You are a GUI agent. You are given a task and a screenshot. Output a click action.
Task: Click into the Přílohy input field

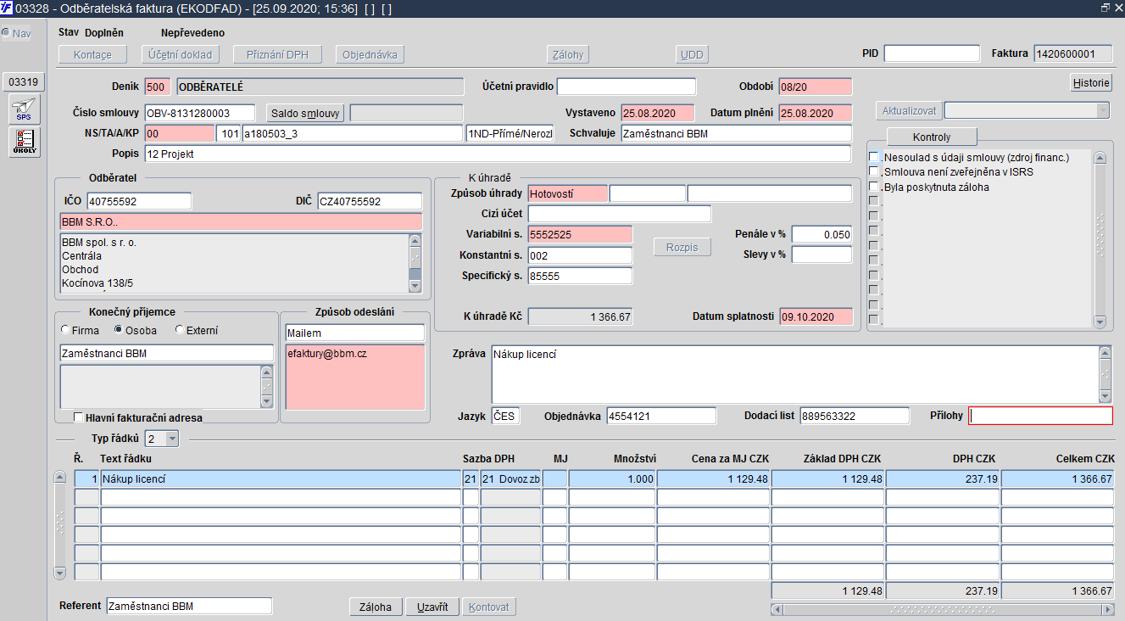pyautogui.click(x=1040, y=416)
